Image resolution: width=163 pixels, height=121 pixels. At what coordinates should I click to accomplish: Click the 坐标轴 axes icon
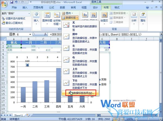point(85,15)
